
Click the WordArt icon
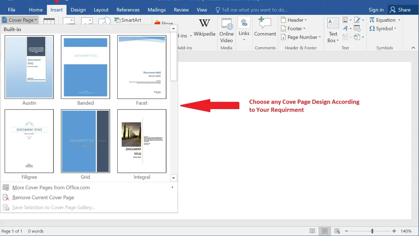pyautogui.click(x=345, y=29)
